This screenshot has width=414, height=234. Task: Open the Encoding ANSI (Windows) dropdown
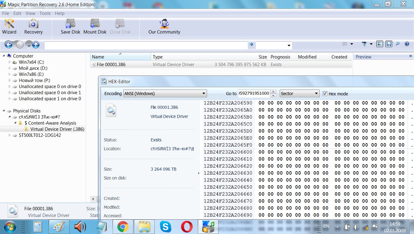coord(165,94)
